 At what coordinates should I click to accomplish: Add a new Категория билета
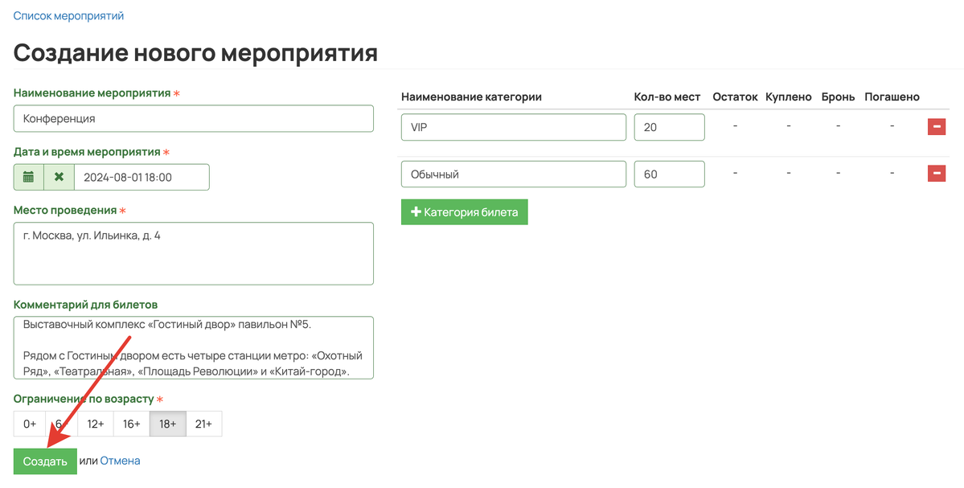click(464, 212)
